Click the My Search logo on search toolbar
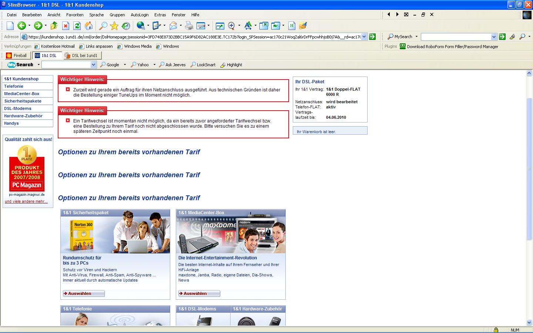This screenshot has height=333, width=533. [x=20, y=65]
